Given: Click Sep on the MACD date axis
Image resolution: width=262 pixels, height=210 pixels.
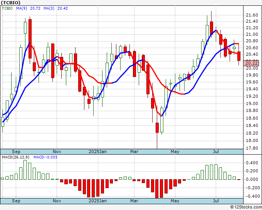Looking at the screenshot, I should point(16,201).
